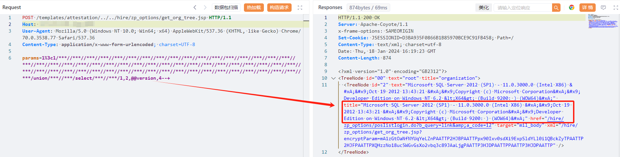620x157 pixels.
Task: Click the zp_options/poslistlogin.do href text
Action: coord(418,125)
